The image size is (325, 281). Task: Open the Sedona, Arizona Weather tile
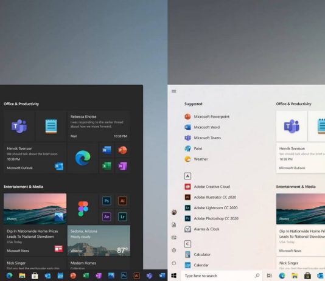click(99, 241)
